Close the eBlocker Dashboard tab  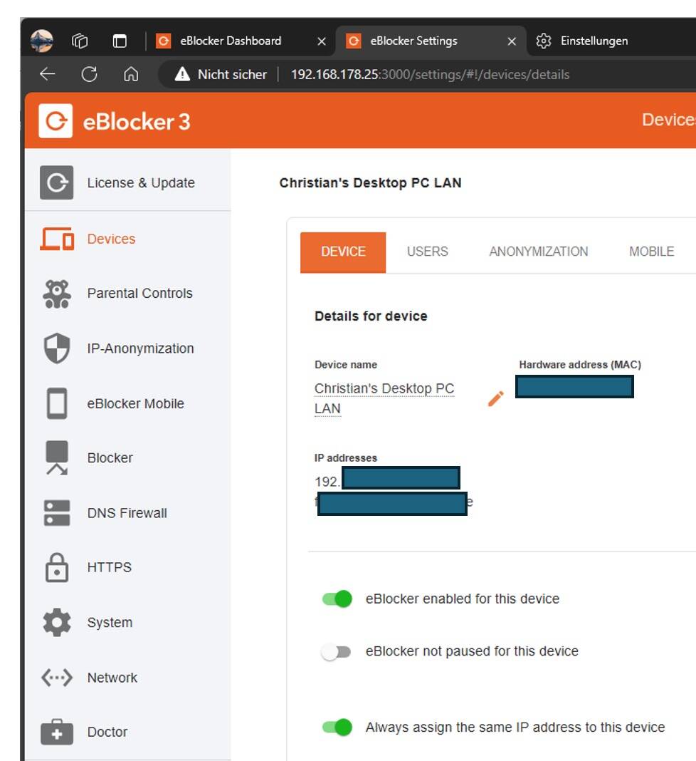(x=322, y=41)
